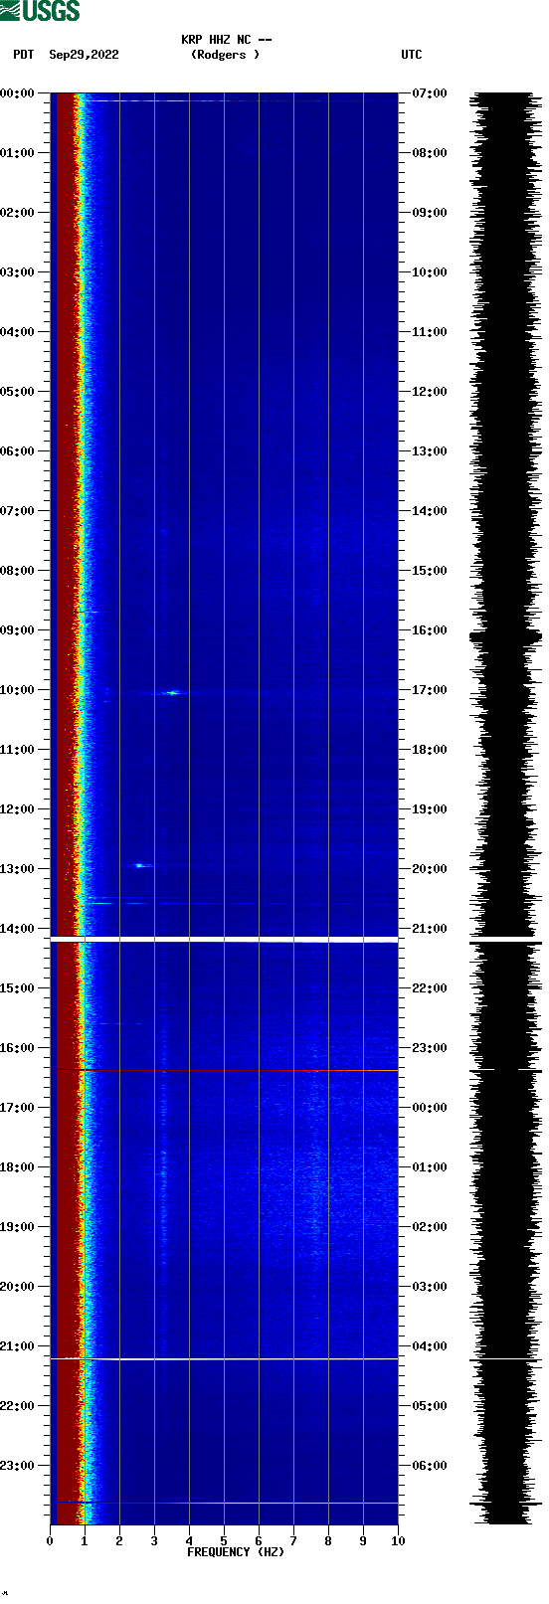
Task: Click the bright 2.5 Hz spot near 13:00
Action: tap(139, 865)
